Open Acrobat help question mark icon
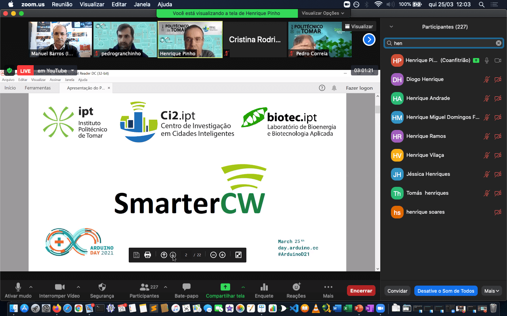 pos(322,88)
